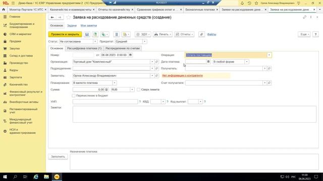
Task: Click the save (floppy disk) toolbar icon
Action: (x=87, y=34)
